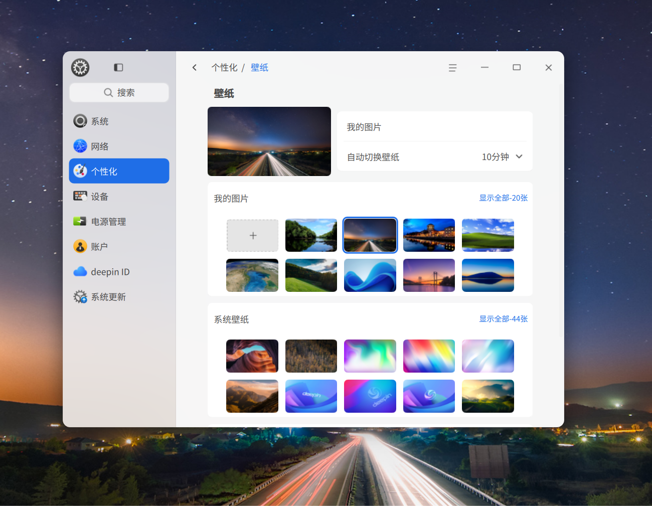Image resolution: width=652 pixels, height=506 pixels.
Task: Open deepin ID in the sidebar
Action: click(x=119, y=271)
